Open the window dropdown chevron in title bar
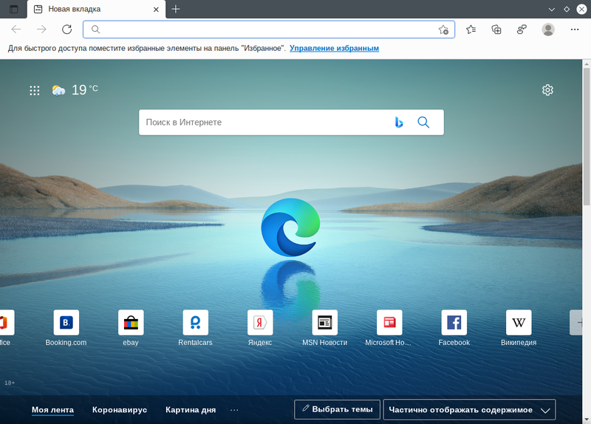Image resolution: width=591 pixels, height=424 pixels. point(551,10)
